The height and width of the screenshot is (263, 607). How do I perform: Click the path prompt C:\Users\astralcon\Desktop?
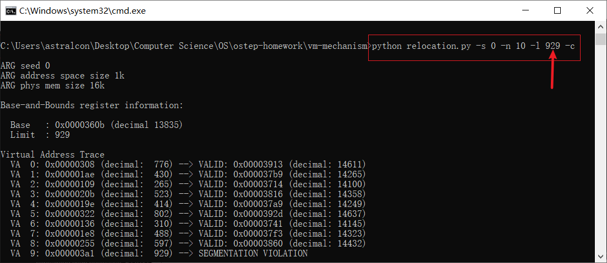[64, 46]
